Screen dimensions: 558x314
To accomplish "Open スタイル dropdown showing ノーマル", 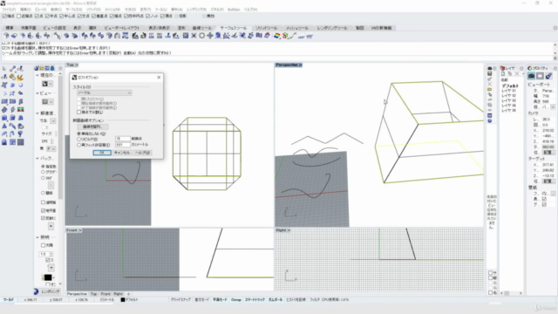I will tap(105, 92).
